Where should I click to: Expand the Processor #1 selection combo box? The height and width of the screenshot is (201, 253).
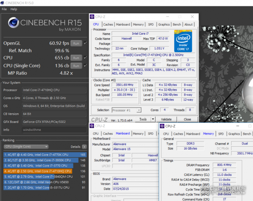pos(139,110)
